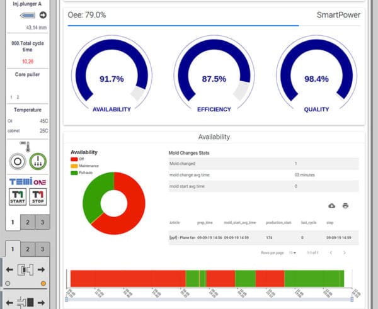Click the injection plunger arrow icon

[43, 16]
